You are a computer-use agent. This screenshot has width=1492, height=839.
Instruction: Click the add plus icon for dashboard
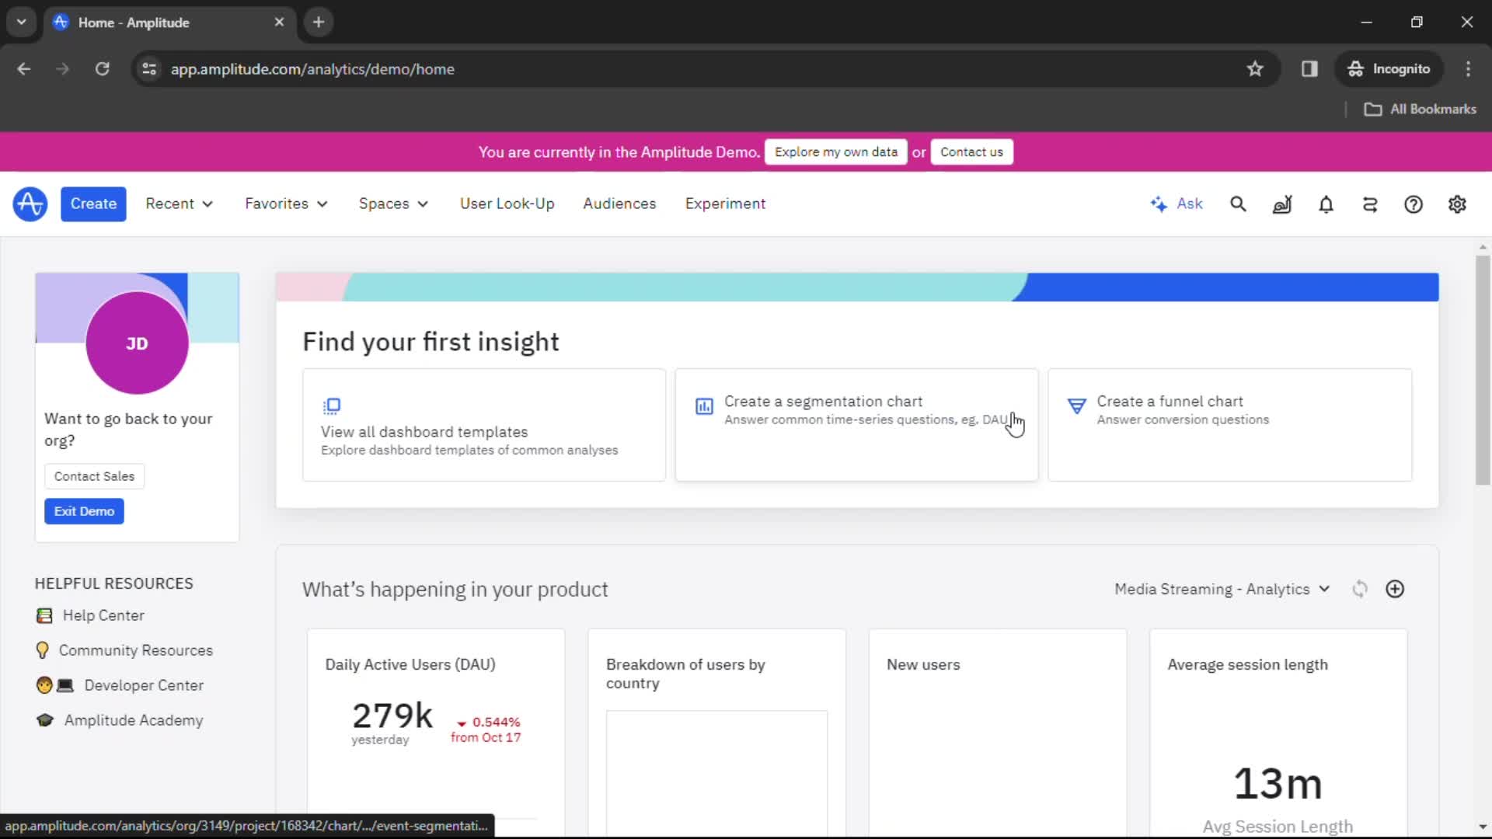(x=1396, y=589)
